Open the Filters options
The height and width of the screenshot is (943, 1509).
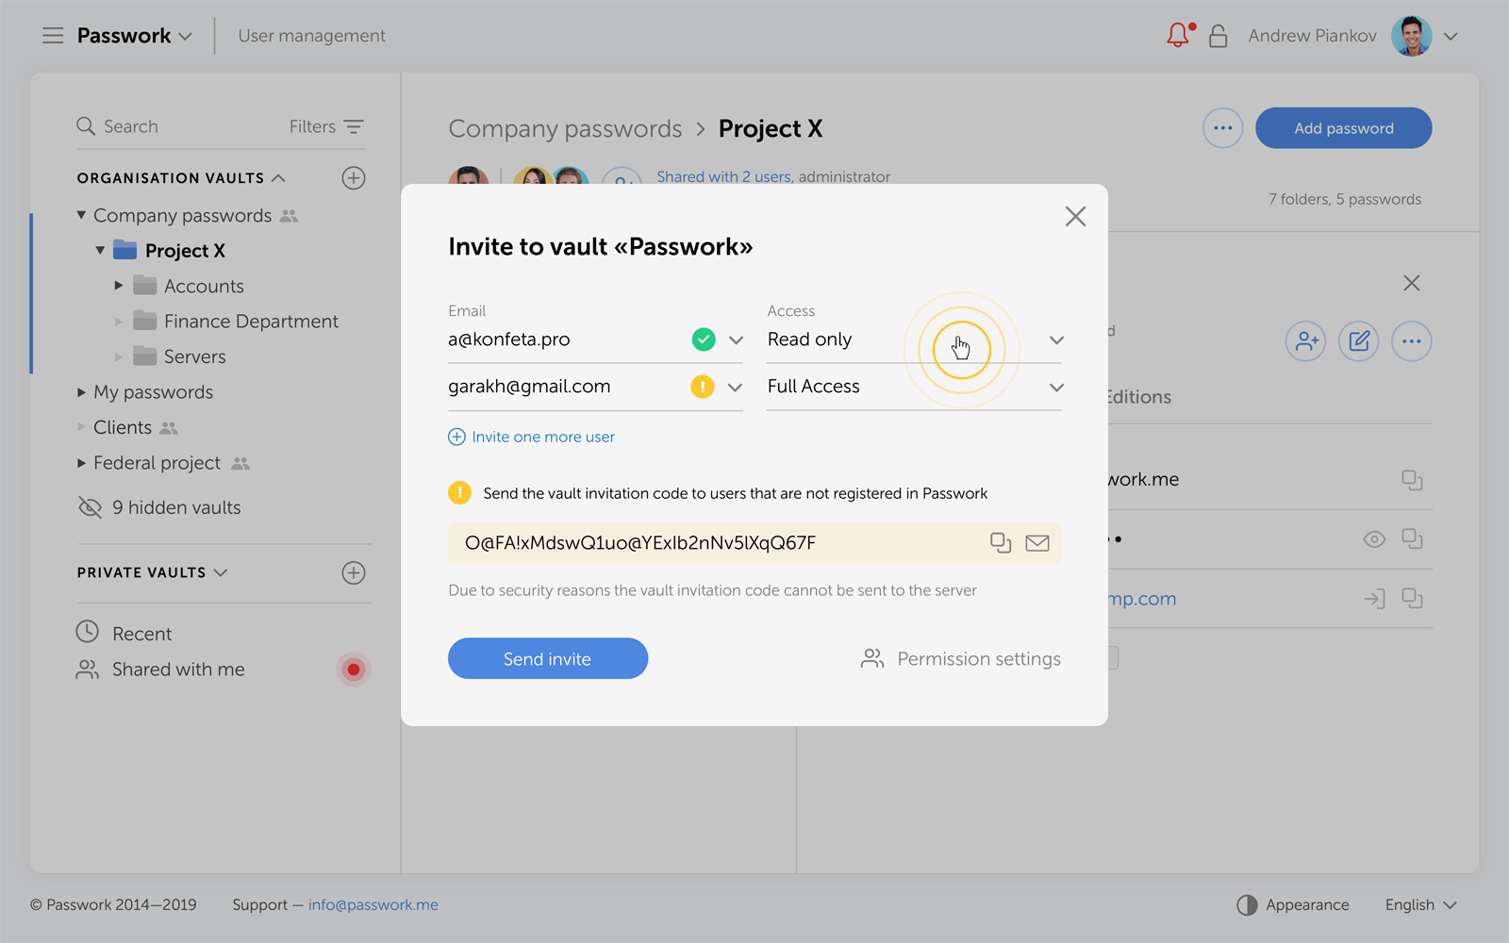[x=326, y=126]
